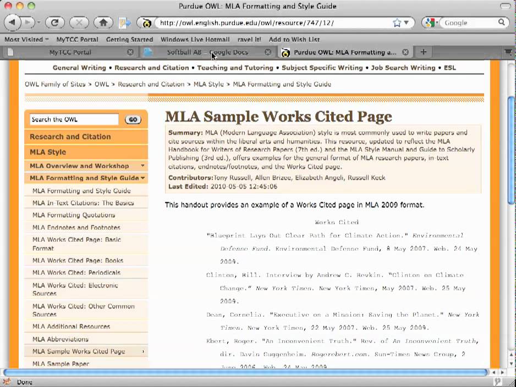Go back with the browser Back arrow
Viewport: 516px width, 387px height.
click(x=13, y=23)
